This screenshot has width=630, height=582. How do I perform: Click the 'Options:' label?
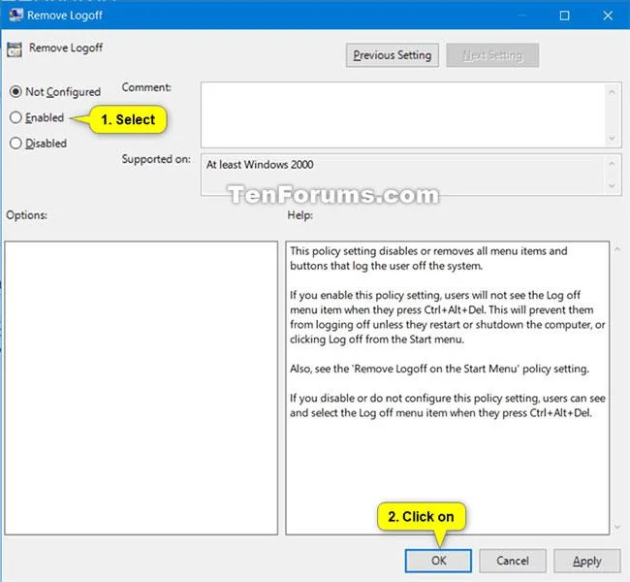[x=26, y=215]
